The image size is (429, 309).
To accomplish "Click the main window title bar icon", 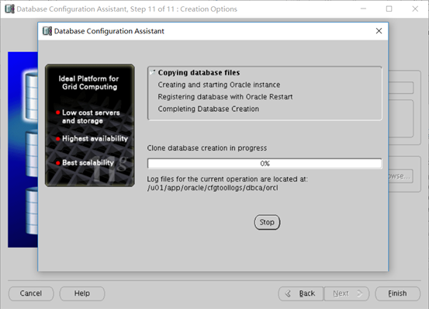I will click(9, 9).
